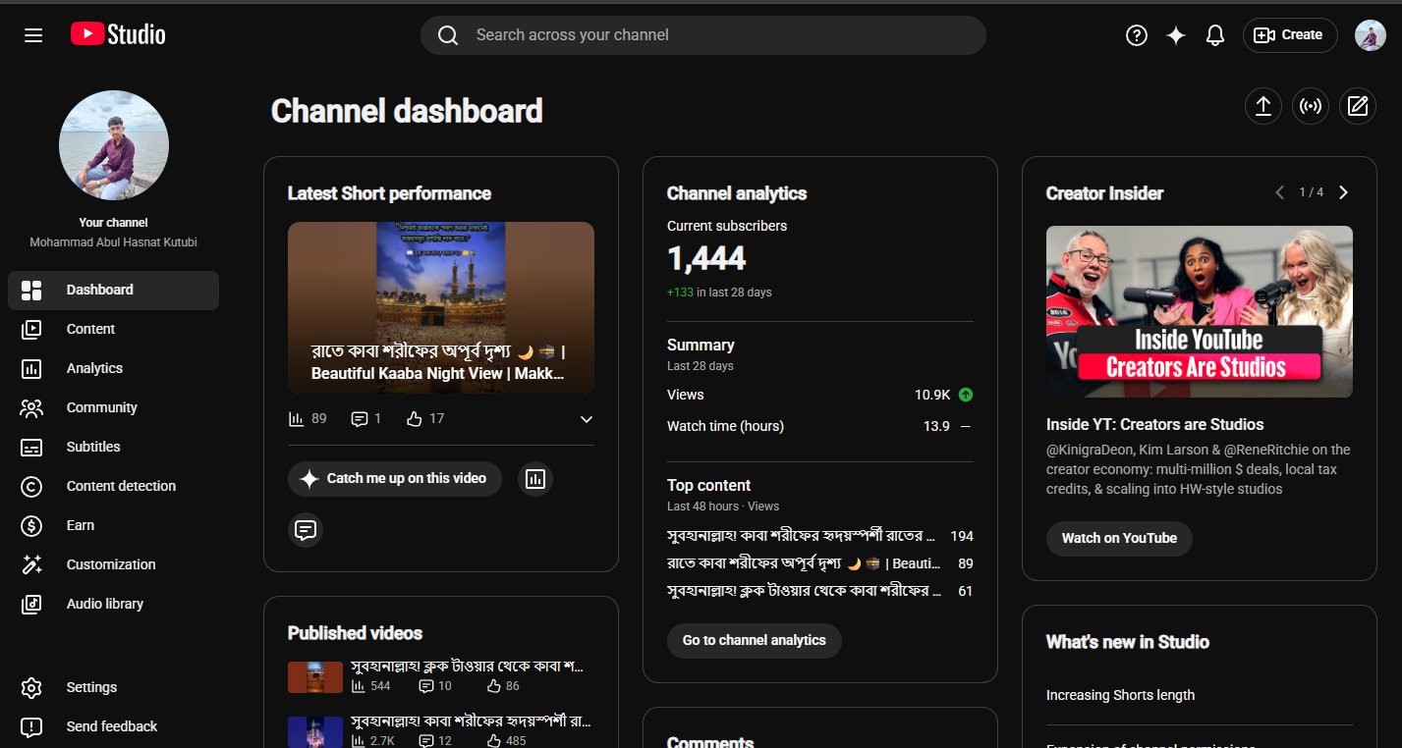Viewport: 1402px width, 748px height.
Task: Open Customization in the sidebar
Action: click(x=113, y=565)
